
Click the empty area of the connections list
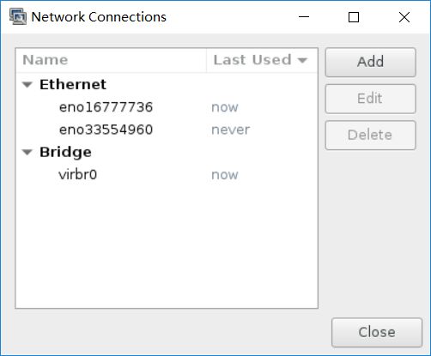tap(167, 246)
